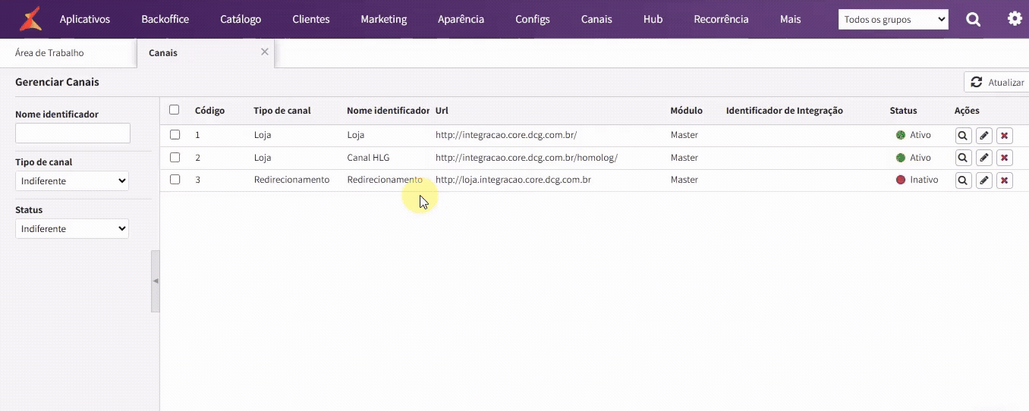Expand the Status filter dropdown
Screen dimensions: 1029x411
point(72,229)
